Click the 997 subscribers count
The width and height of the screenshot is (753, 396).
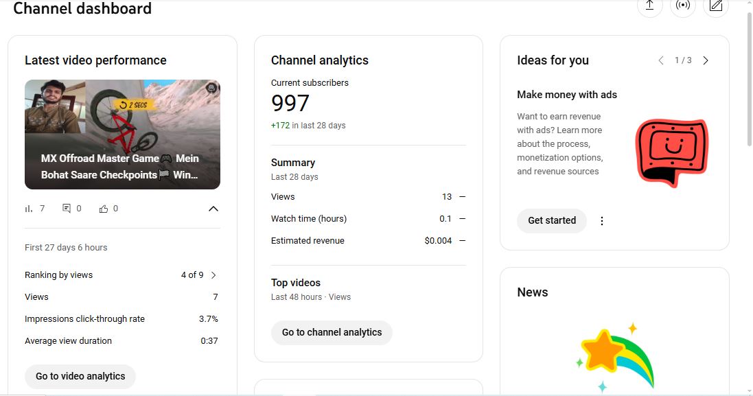(x=290, y=103)
